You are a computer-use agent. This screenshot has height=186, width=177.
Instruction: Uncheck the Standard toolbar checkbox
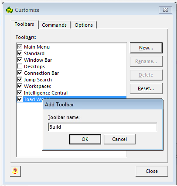pos(20,53)
